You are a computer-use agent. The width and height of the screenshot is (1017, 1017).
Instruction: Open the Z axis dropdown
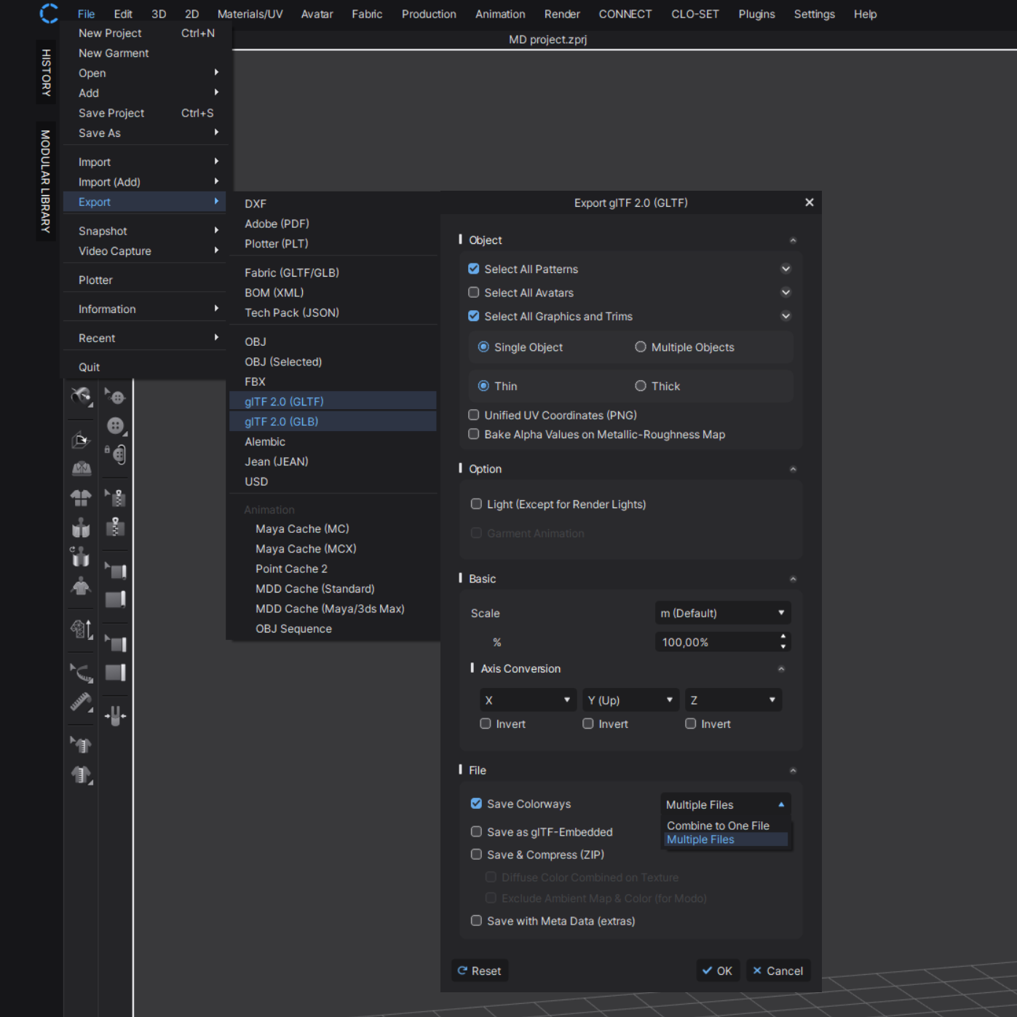[733, 700]
